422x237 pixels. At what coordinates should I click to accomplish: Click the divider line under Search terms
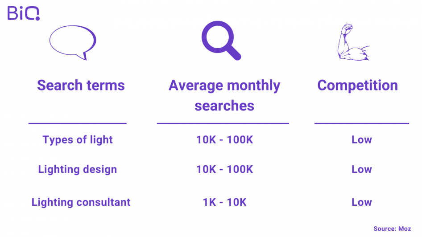click(78, 123)
